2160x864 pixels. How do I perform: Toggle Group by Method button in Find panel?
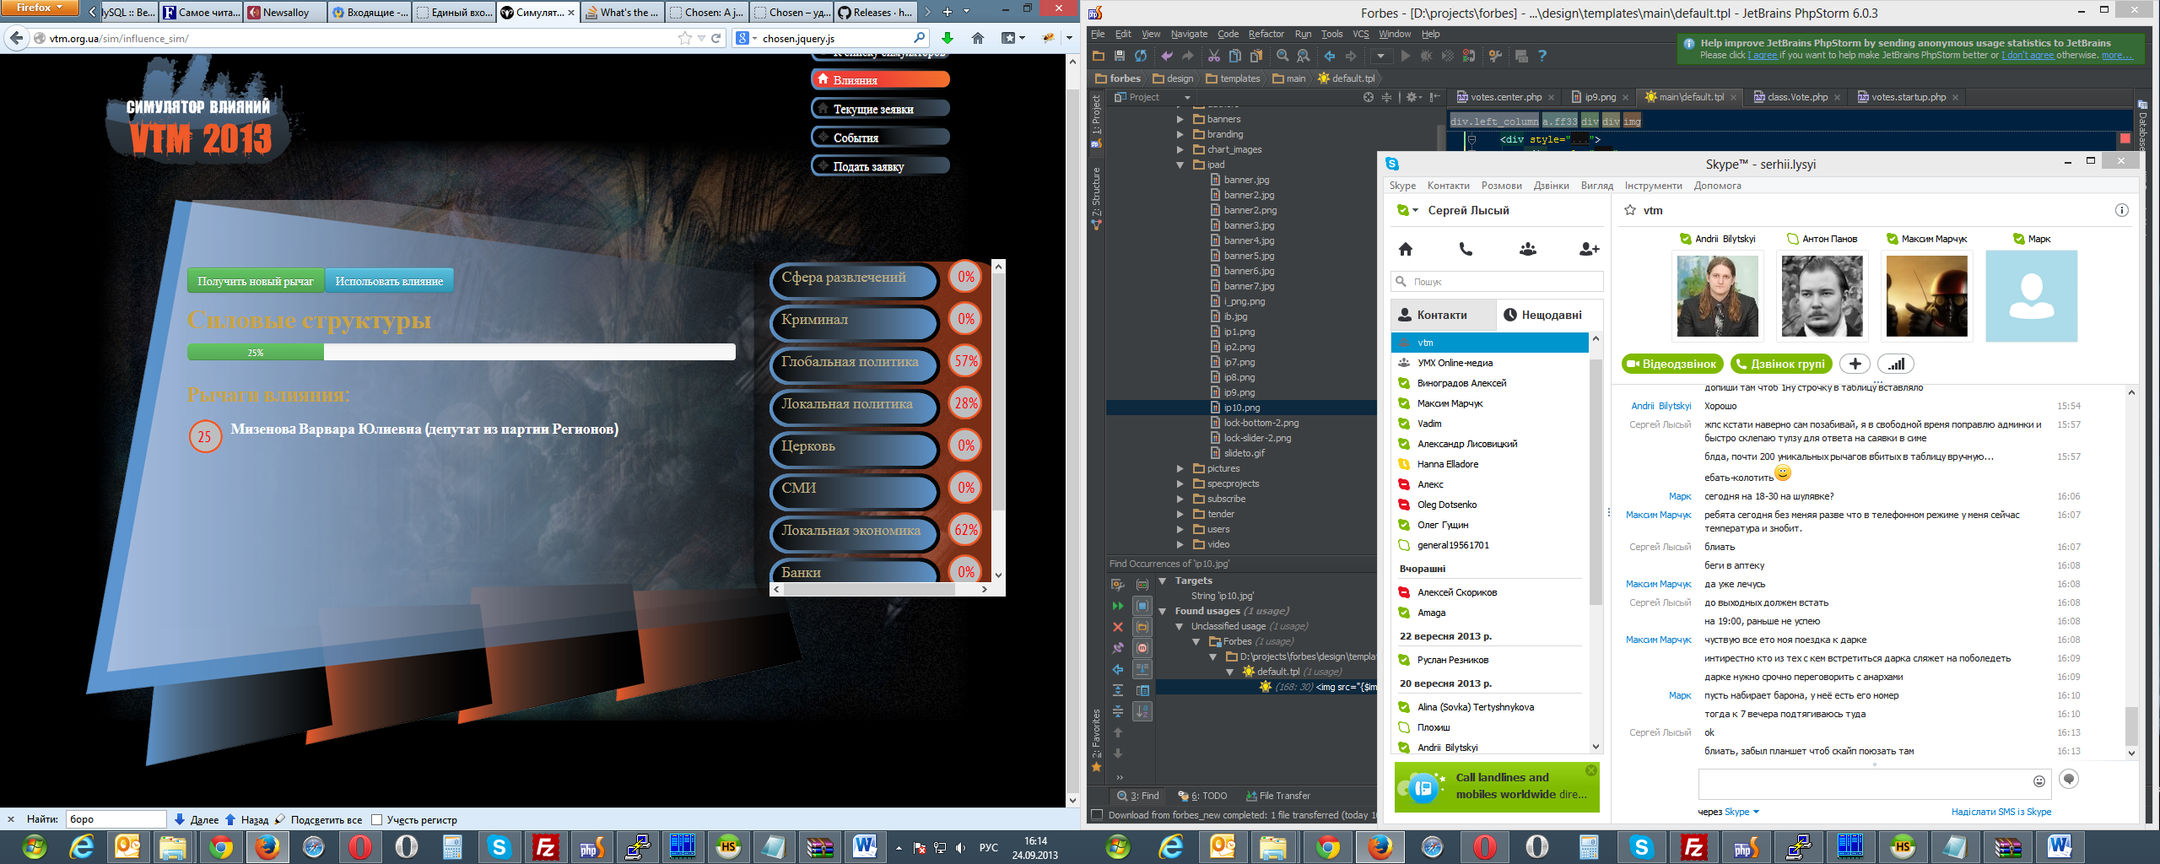1142,648
